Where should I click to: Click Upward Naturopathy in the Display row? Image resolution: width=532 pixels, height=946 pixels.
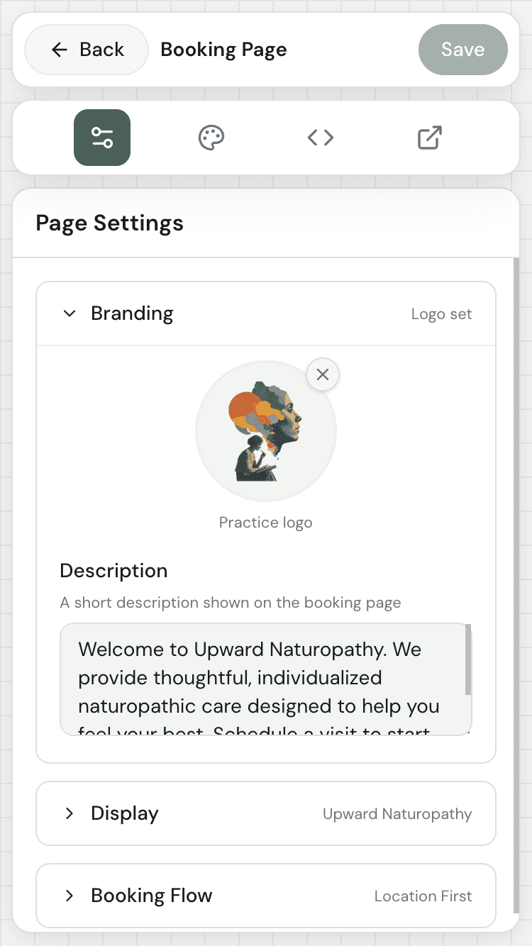pos(397,813)
